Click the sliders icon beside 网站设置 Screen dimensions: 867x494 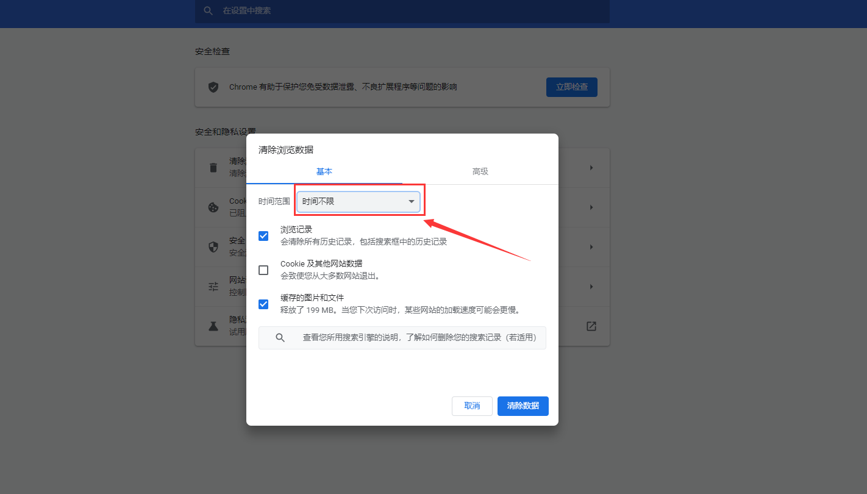pos(213,286)
